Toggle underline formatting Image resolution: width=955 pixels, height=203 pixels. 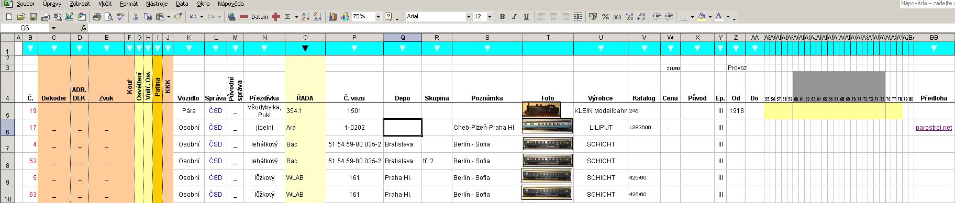[526, 17]
